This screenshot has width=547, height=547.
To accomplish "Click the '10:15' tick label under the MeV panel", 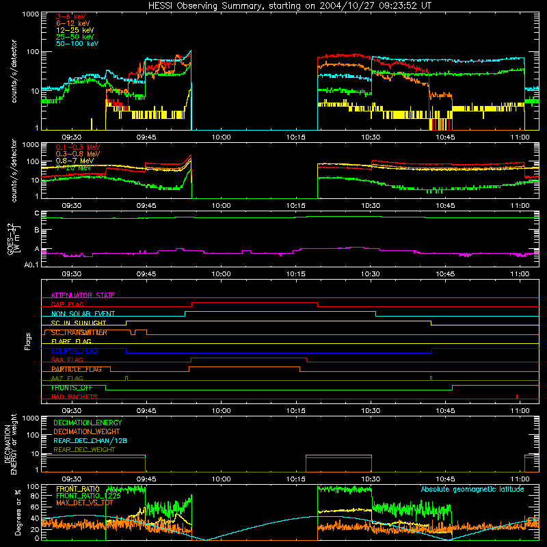I will click(x=296, y=206).
